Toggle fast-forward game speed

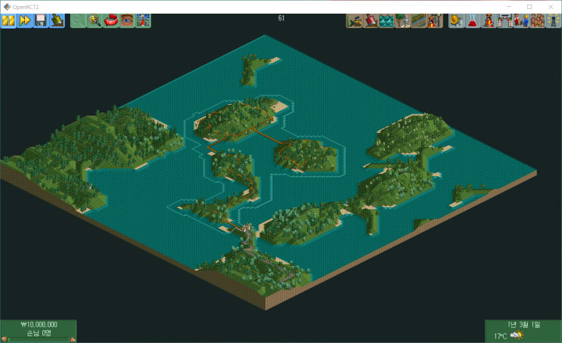(24, 20)
